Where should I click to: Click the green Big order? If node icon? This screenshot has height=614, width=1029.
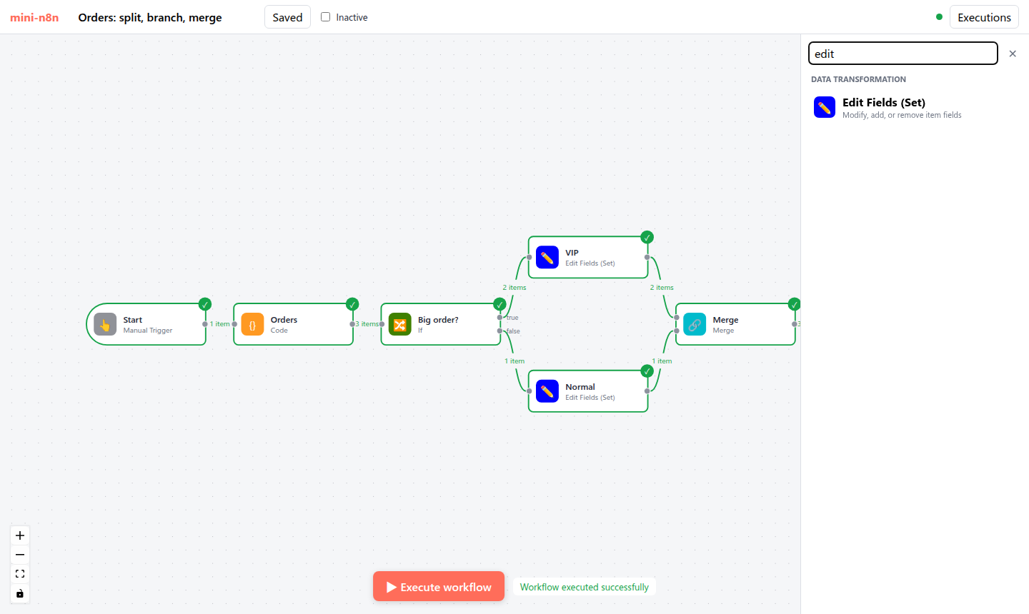click(400, 324)
